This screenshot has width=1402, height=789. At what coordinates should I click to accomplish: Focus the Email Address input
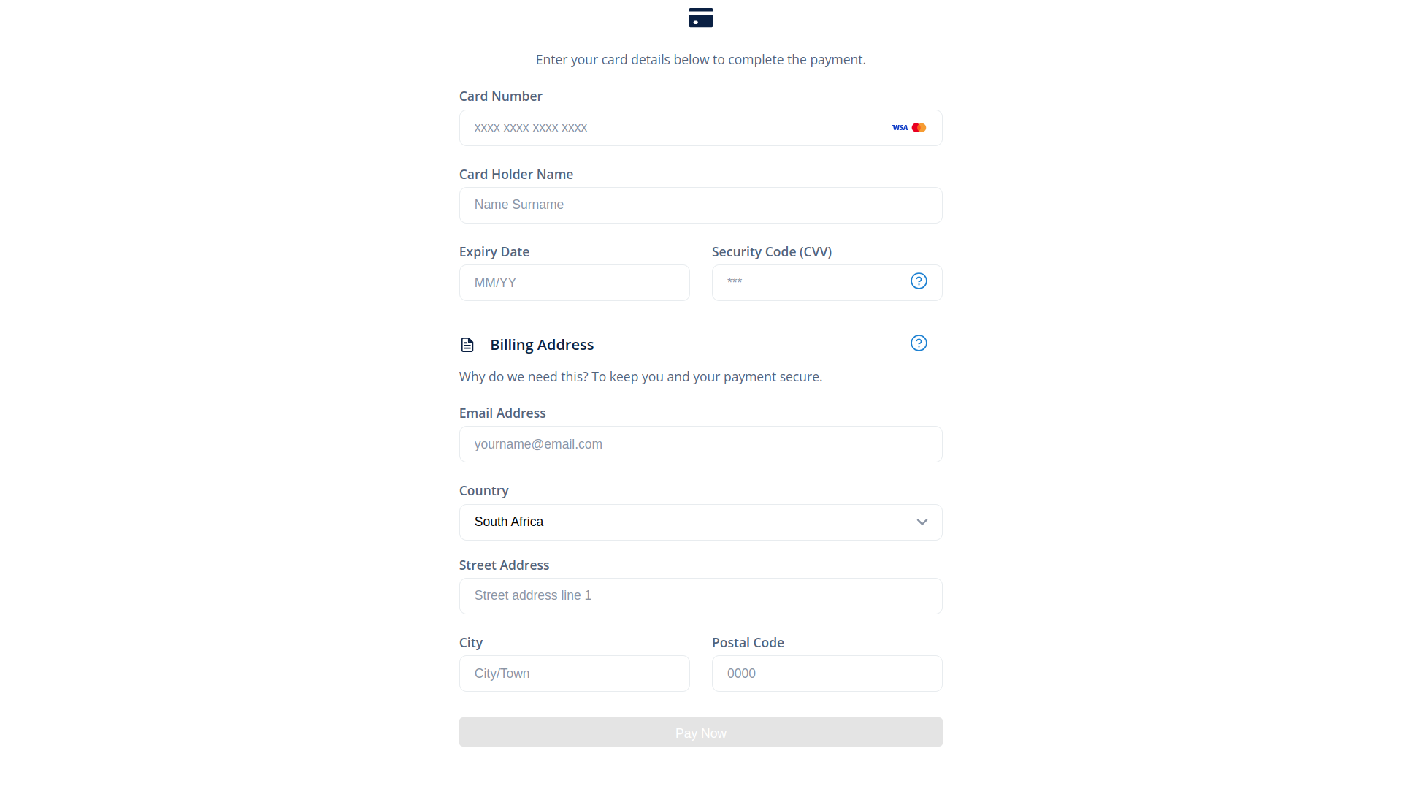[700, 444]
